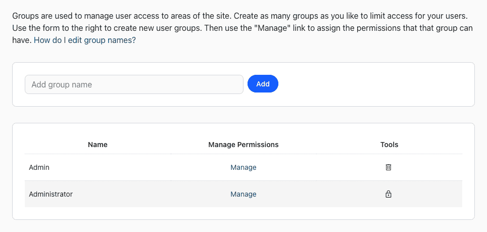Viewport: 487px width, 232px height.
Task: Click the lock icon for Administrator group
Action: 388,194
